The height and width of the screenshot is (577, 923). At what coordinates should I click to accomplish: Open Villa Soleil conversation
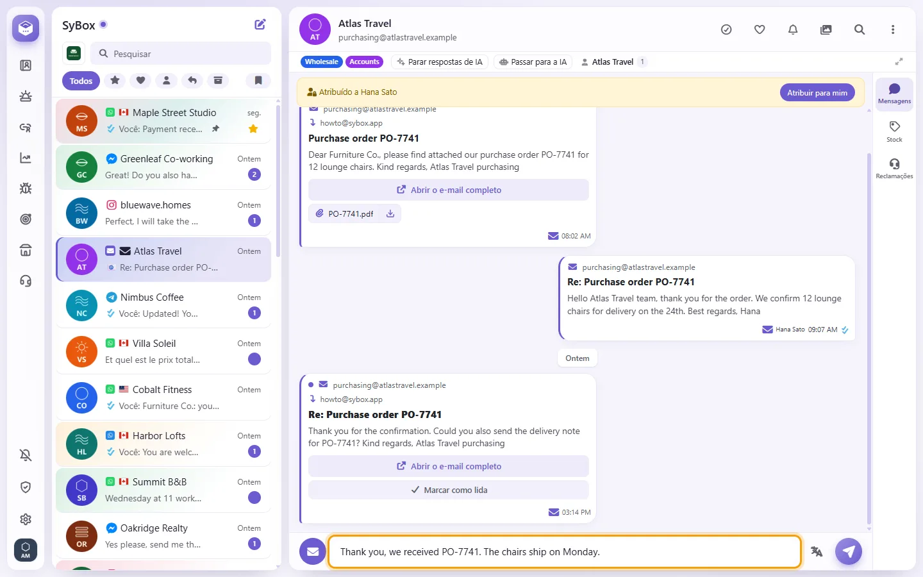(163, 351)
